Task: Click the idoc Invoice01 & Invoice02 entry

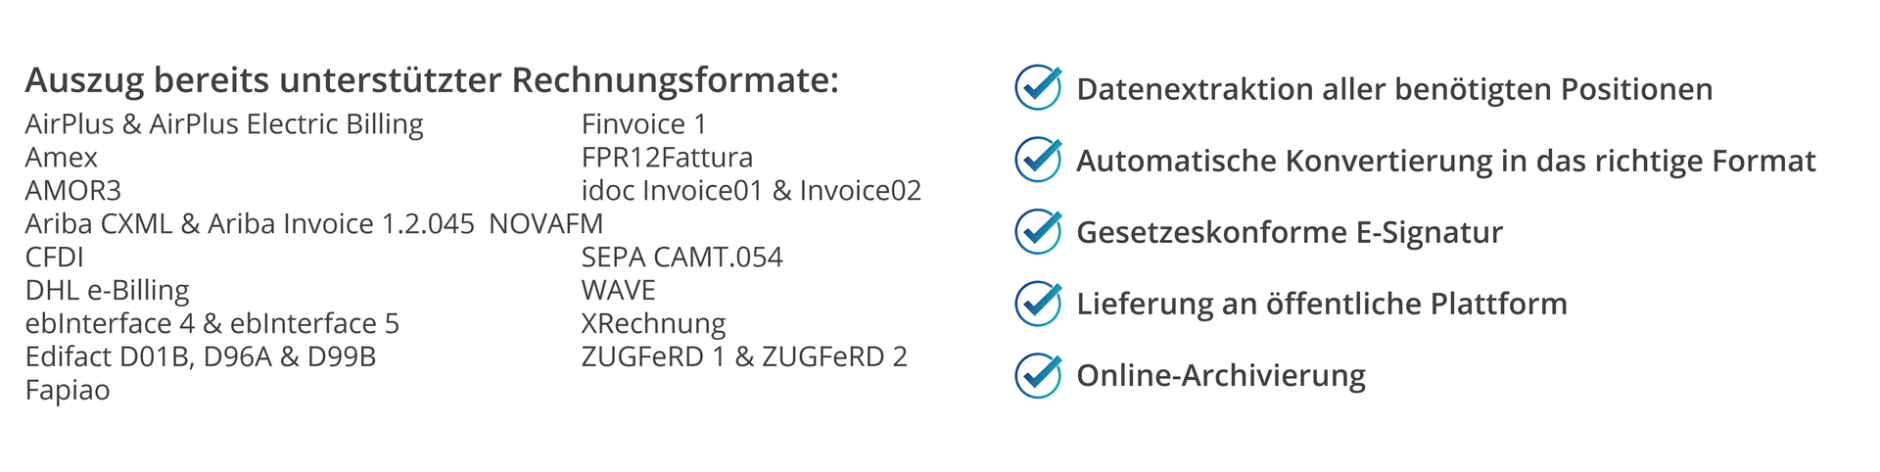Action: click(x=751, y=191)
